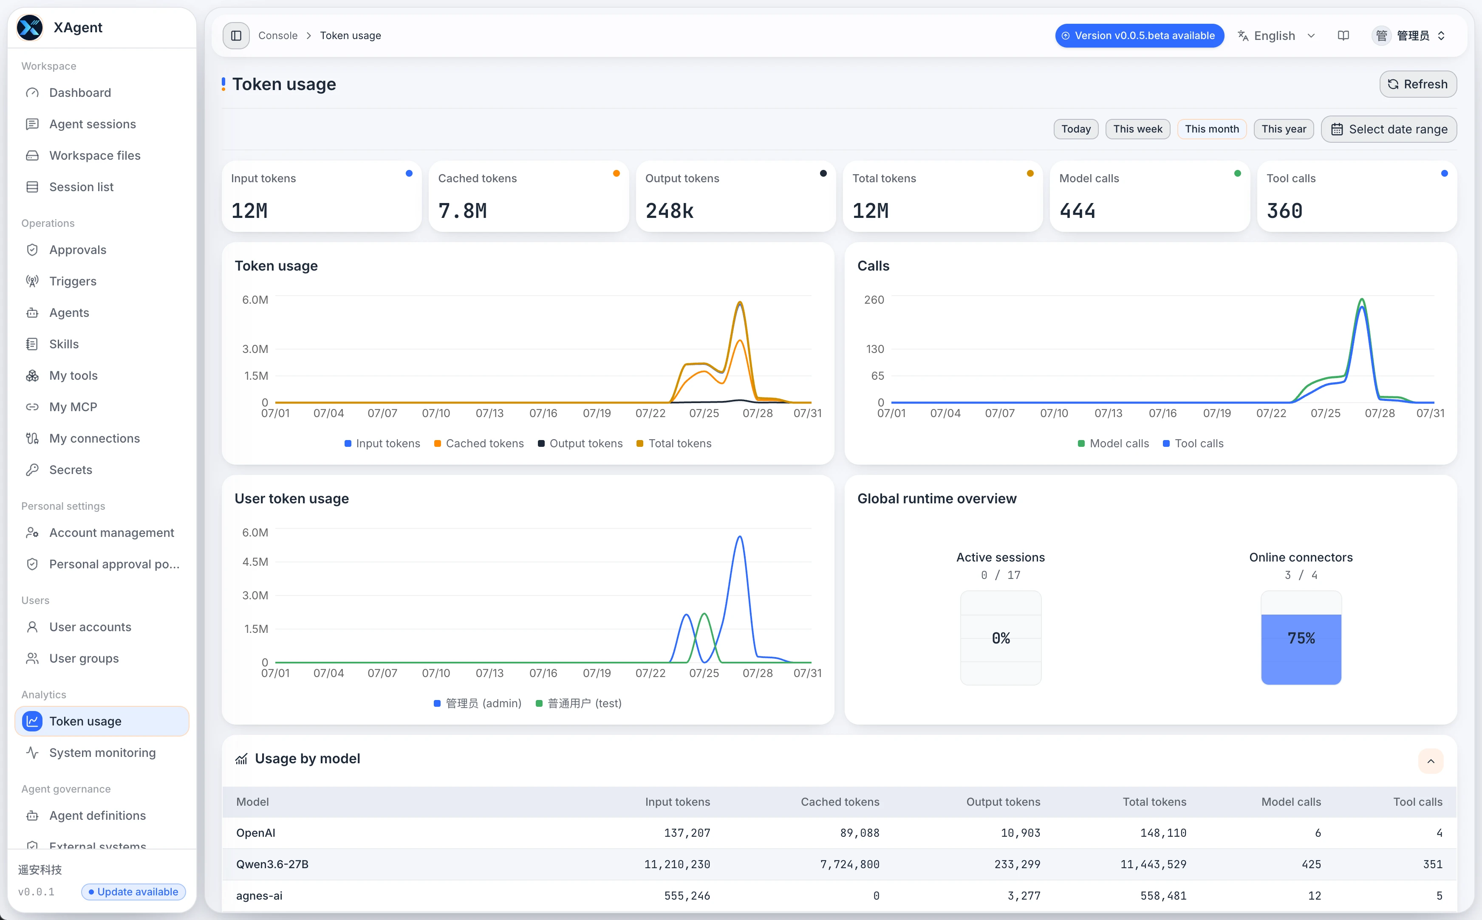Select the Today filter tab
Viewport: 1482px width, 920px height.
click(1076, 129)
